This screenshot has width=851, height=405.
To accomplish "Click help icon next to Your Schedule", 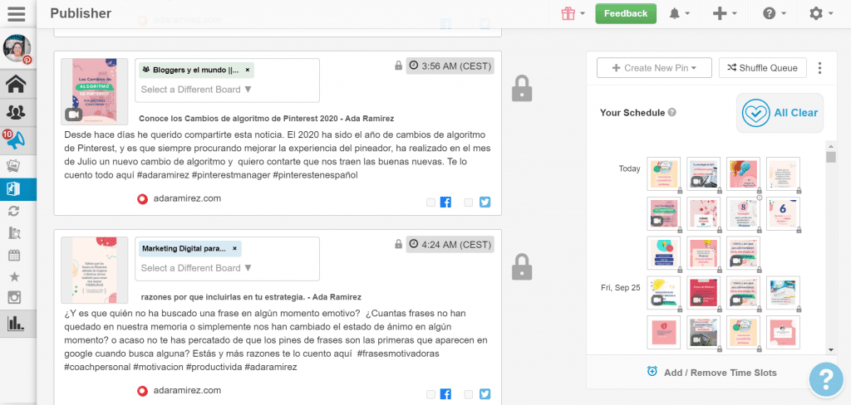I will (671, 113).
